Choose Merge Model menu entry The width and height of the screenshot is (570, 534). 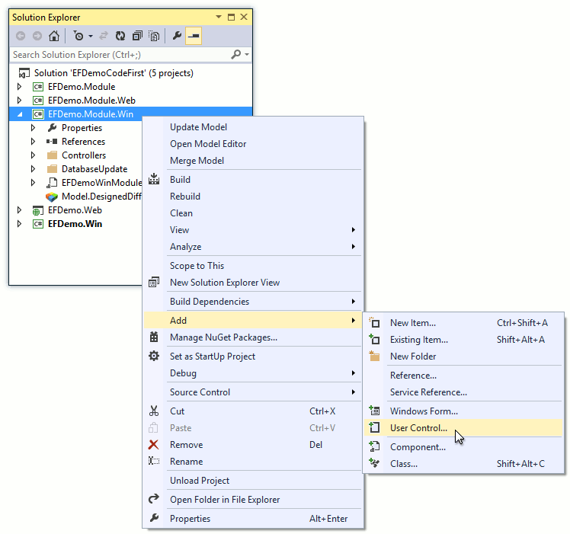[197, 161]
